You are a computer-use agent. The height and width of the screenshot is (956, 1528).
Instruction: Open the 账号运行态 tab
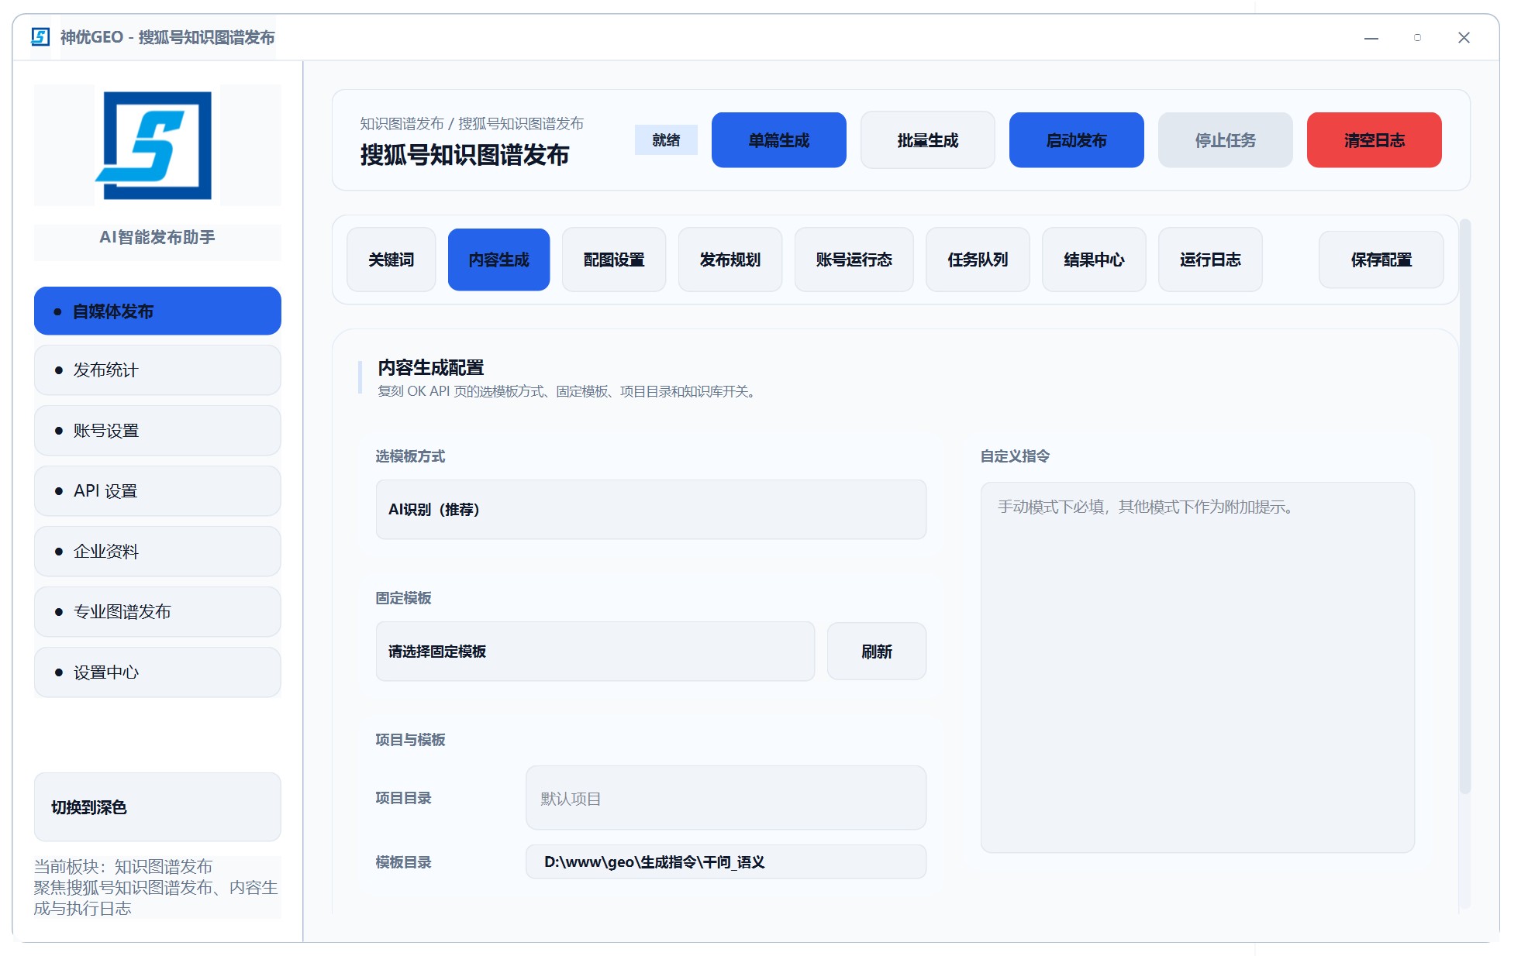click(854, 260)
